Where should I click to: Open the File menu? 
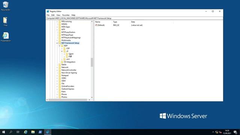point(48,15)
